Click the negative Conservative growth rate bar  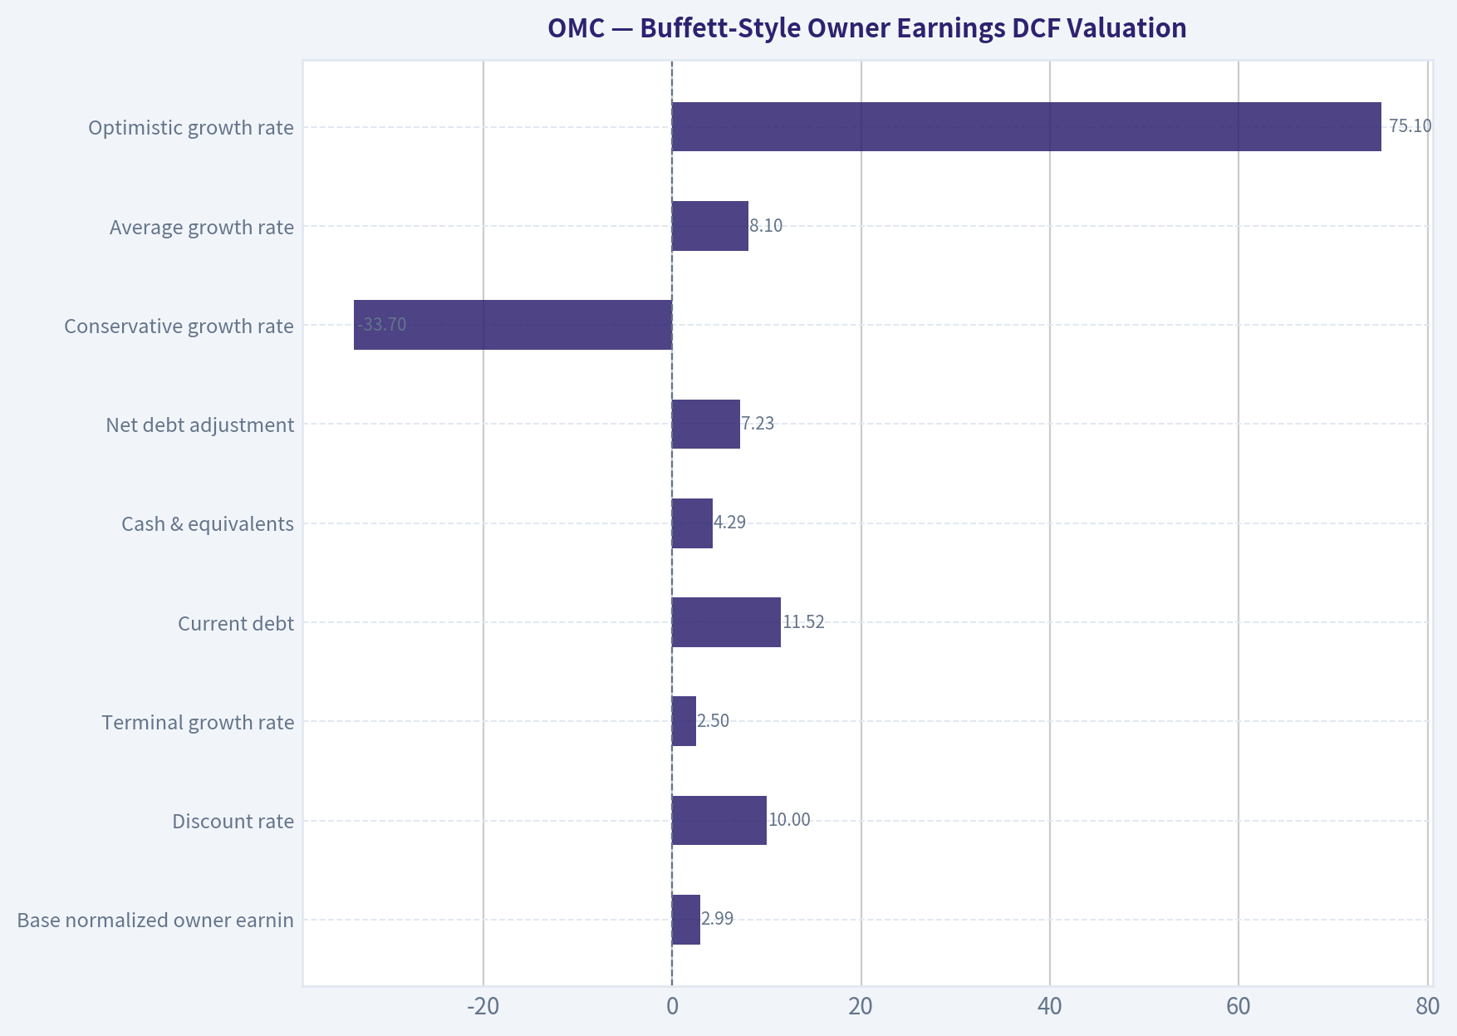click(513, 325)
